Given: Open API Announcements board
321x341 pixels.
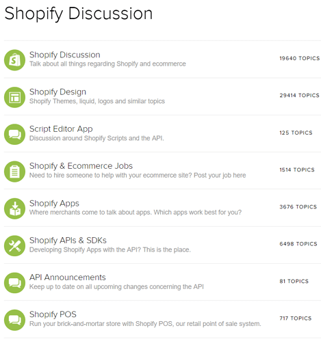Looking at the screenshot, I should [x=68, y=277].
